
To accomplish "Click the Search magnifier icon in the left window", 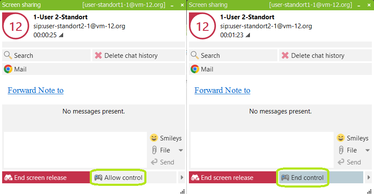I will 8,55.
